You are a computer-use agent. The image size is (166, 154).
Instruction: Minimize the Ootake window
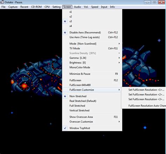pos(147,2)
